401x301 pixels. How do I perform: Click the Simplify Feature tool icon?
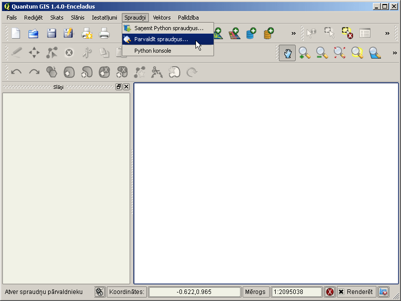52,72
